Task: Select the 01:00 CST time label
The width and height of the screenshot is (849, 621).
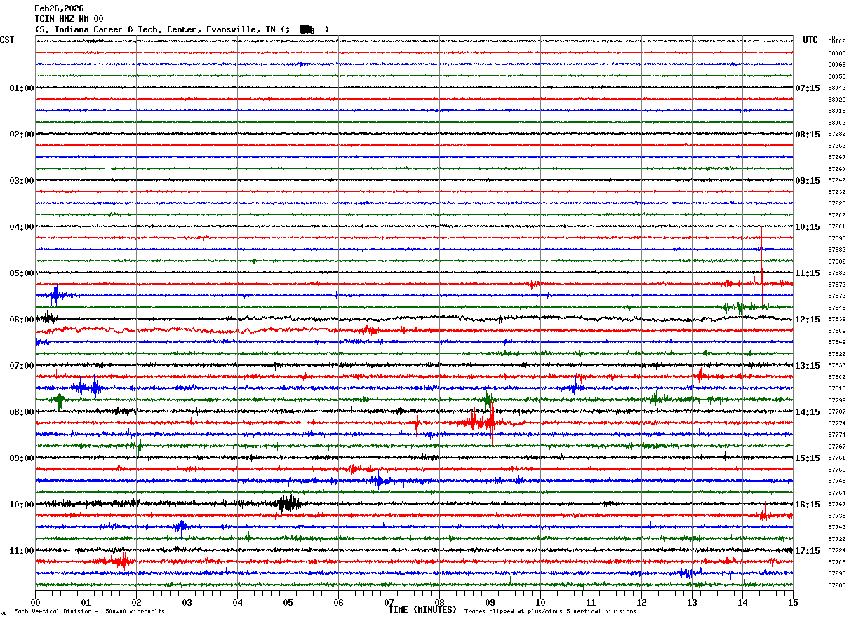Action: coord(22,88)
